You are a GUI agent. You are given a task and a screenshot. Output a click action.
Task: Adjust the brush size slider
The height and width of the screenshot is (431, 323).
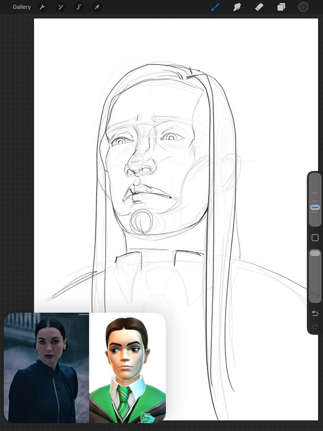click(315, 200)
